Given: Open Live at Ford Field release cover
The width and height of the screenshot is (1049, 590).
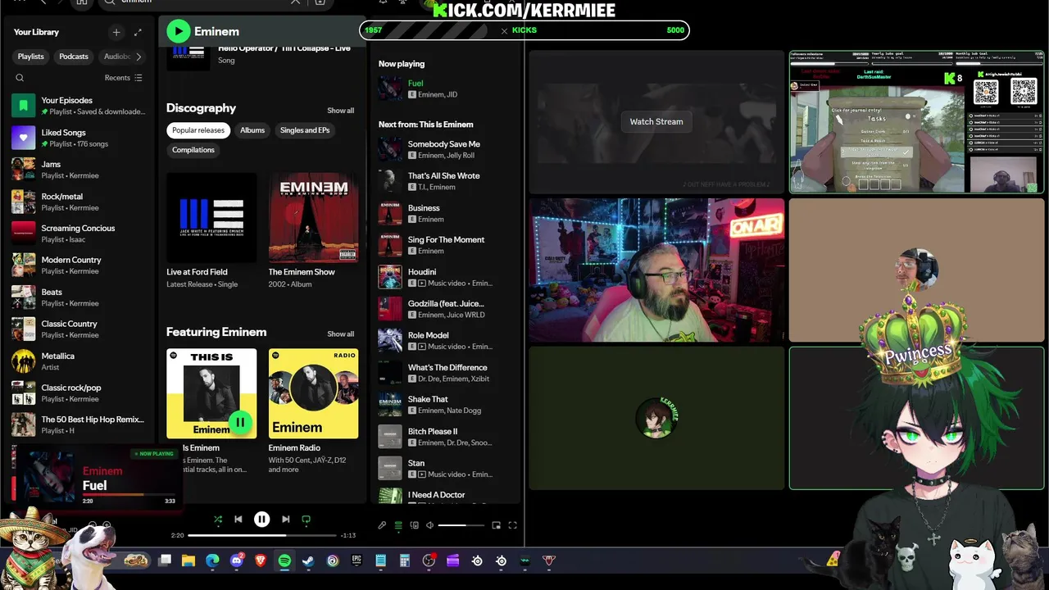Looking at the screenshot, I should click(x=211, y=217).
